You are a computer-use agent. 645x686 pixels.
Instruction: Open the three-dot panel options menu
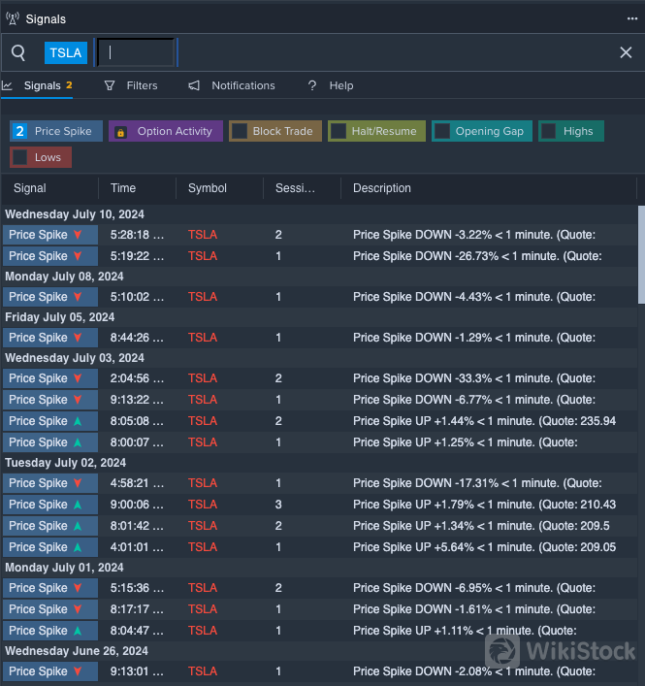click(x=632, y=18)
